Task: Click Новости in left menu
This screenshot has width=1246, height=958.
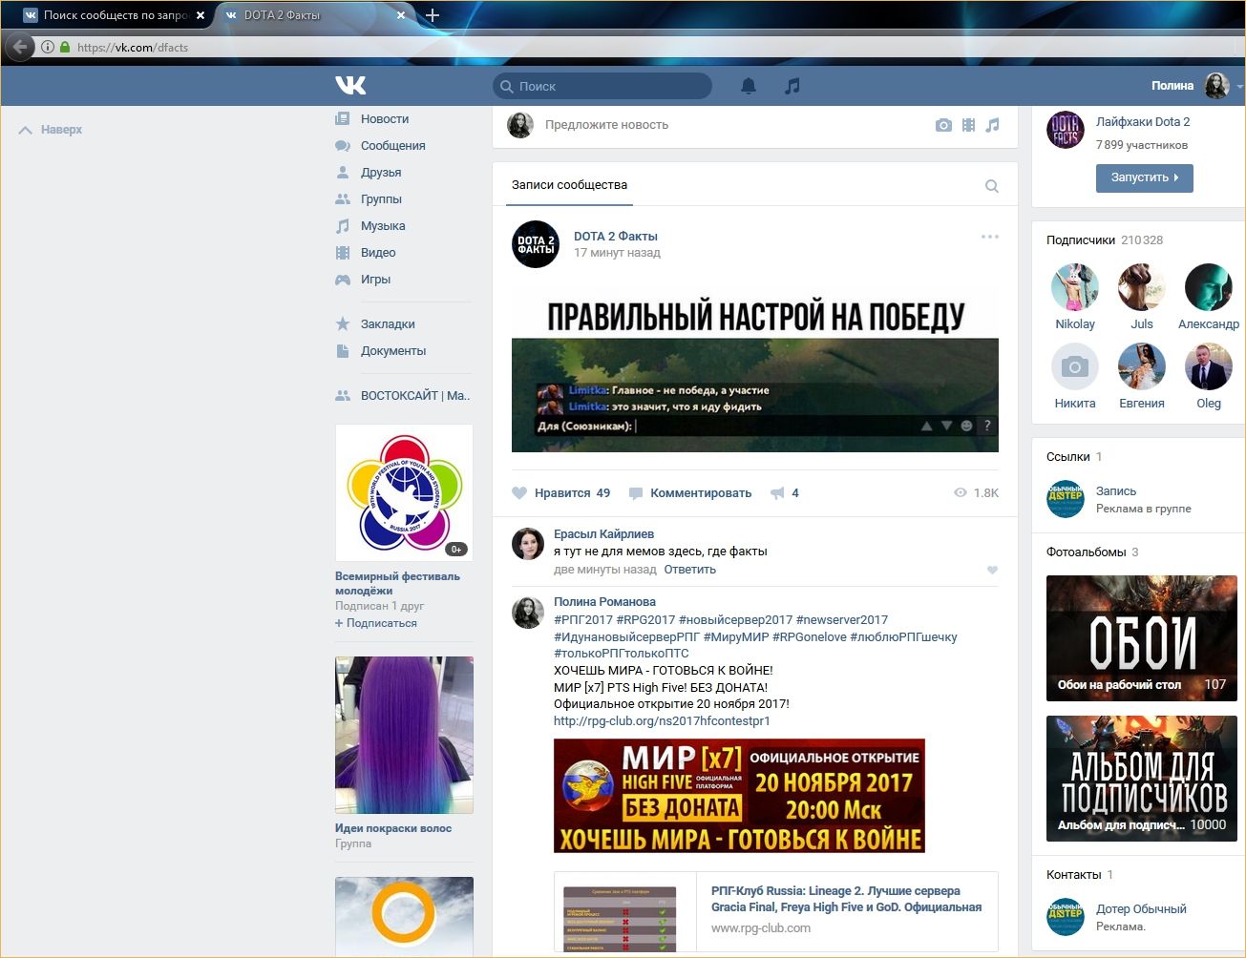Action: 385,119
